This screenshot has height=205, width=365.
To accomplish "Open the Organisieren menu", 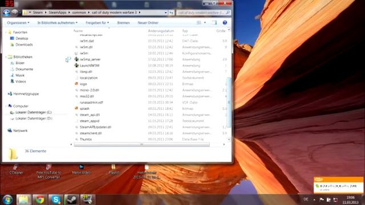I will tap(18, 23).
